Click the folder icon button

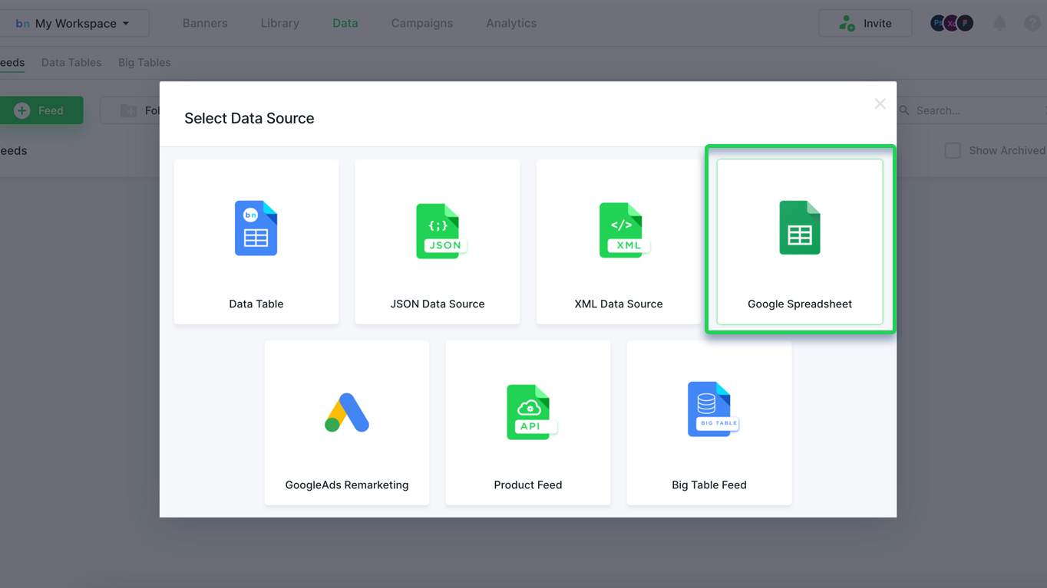coord(129,110)
